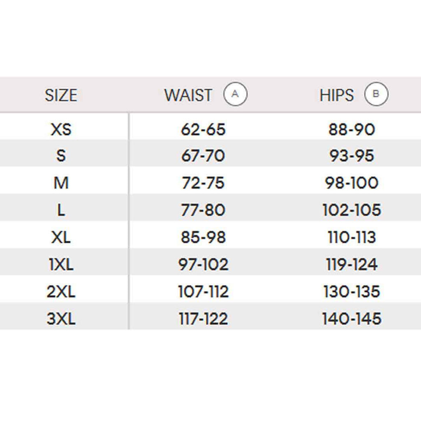The width and height of the screenshot is (421, 421).
Task: Click the 93-95 hips measurement
Action: coord(352,156)
